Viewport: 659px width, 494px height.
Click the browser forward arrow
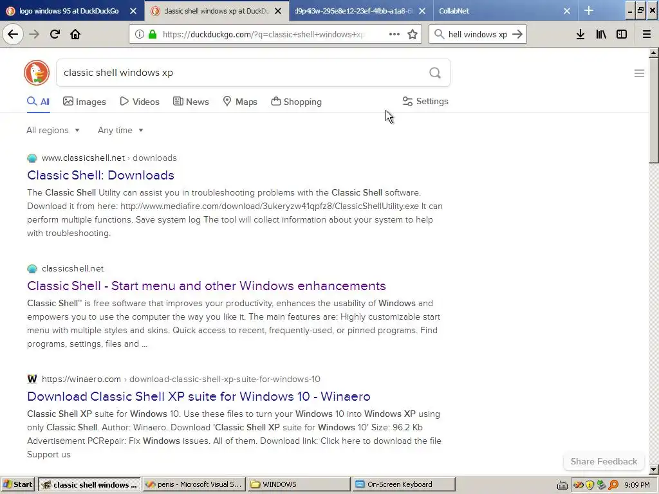coord(34,34)
